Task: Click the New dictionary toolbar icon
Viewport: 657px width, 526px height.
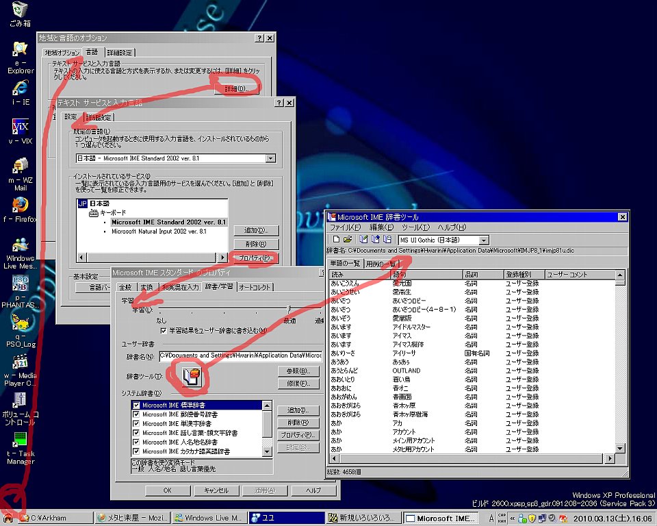Action: click(x=336, y=240)
